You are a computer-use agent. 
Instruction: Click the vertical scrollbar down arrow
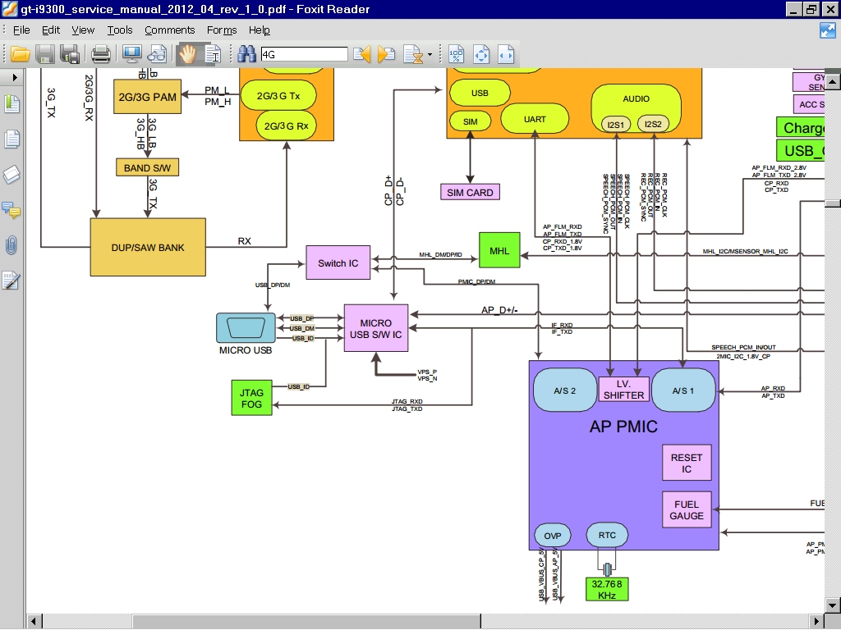[x=833, y=606]
